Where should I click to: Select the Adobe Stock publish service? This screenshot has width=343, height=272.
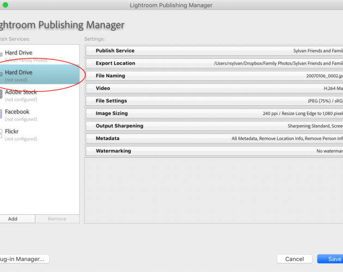point(39,95)
